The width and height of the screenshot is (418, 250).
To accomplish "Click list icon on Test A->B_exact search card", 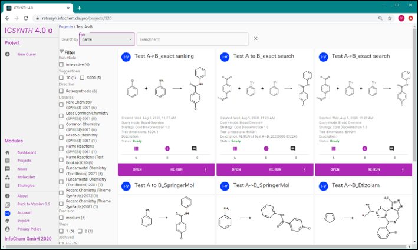I will click(334, 149).
